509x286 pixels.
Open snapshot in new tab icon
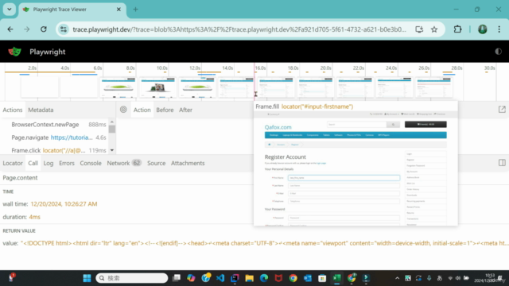pos(502,110)
